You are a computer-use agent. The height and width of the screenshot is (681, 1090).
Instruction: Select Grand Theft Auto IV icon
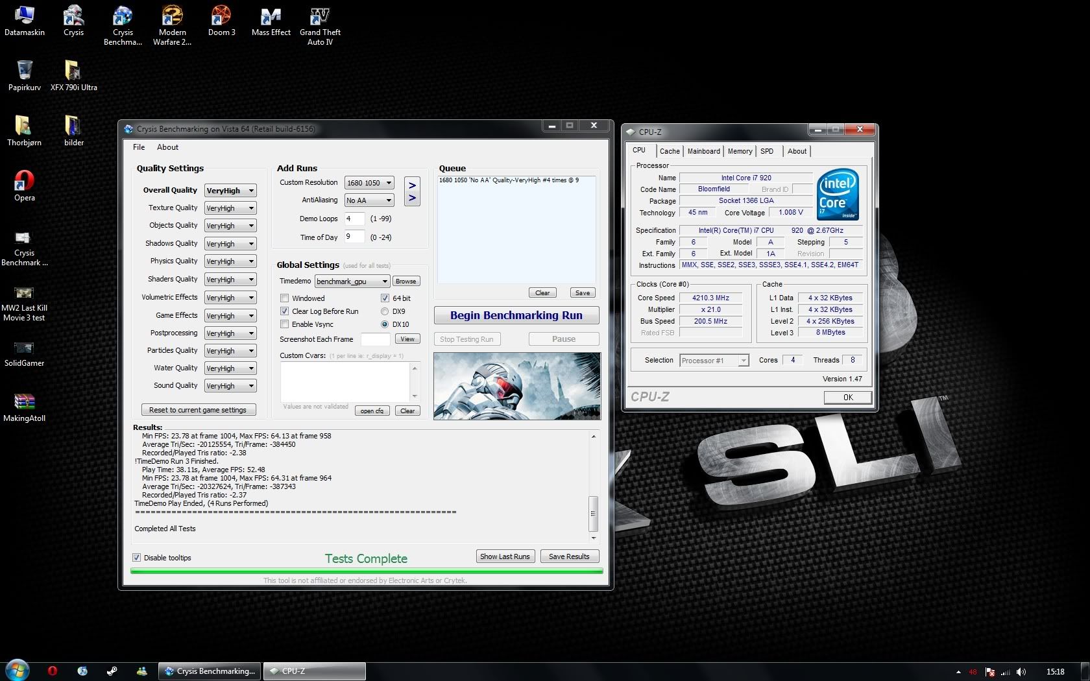point(320,25)
